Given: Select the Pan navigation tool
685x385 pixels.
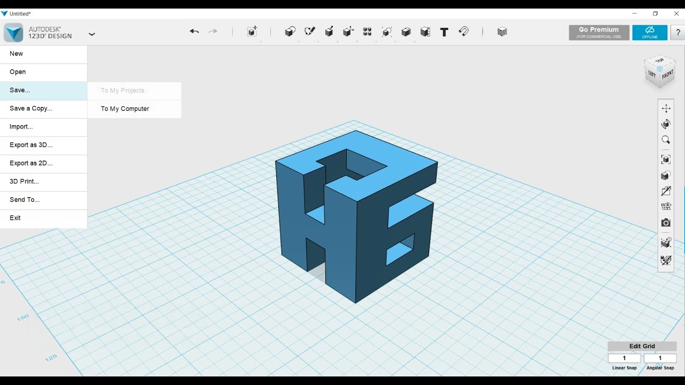Looking at the screenshot, I should pos(666,109).
